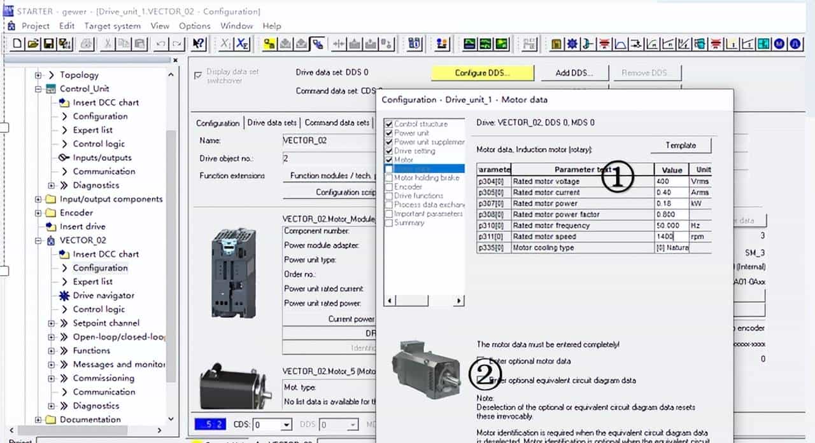Click the Configure DDS... button

483,73
